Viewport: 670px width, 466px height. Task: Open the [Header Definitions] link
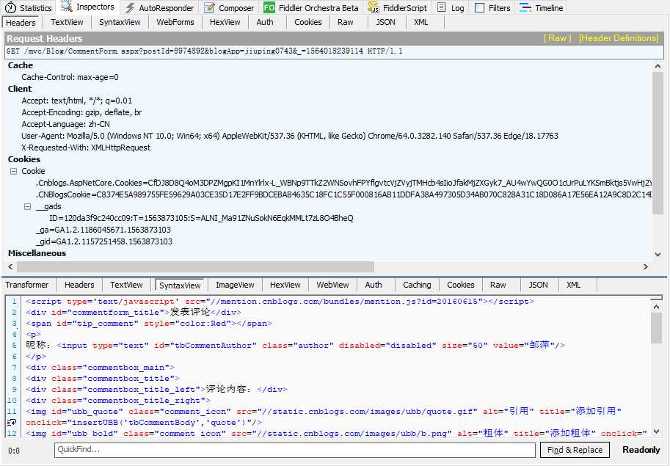coord(619,38)
